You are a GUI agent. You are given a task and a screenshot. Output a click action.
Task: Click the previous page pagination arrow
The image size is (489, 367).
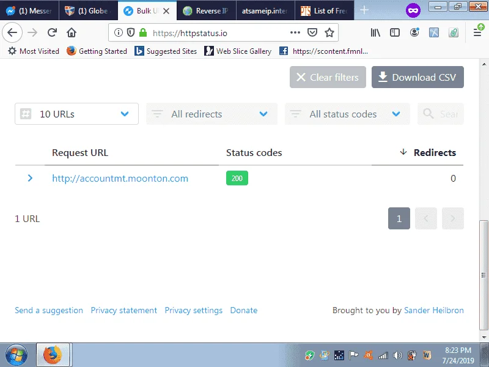point(425,218)
